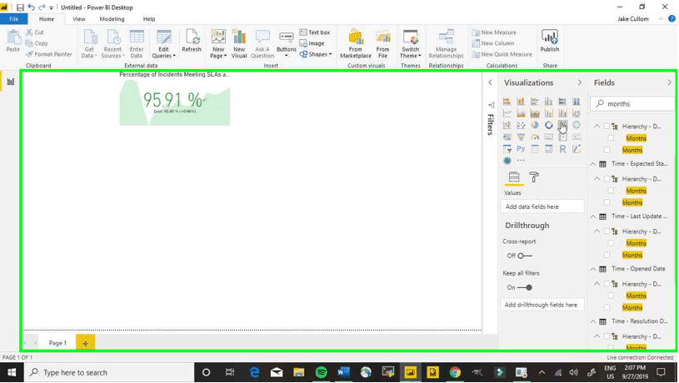Click the Publish button
This screenshot has width=679, height=383.
550,41
